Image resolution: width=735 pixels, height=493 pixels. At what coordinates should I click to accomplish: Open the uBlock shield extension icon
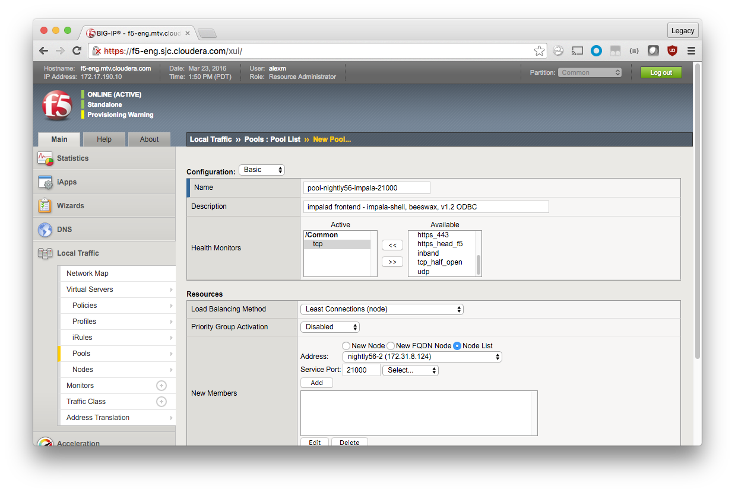click(x=672, y=51)
